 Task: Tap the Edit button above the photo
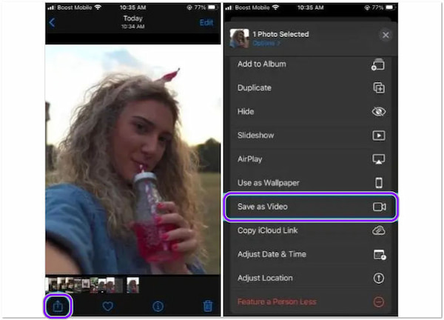pyautogui.click(x=206, y=23)
